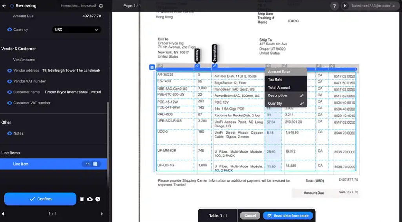The width and height of the screenshot is (402, 222).
Task: Click the 8544.70.0000 cell
Action: (345, 133)
